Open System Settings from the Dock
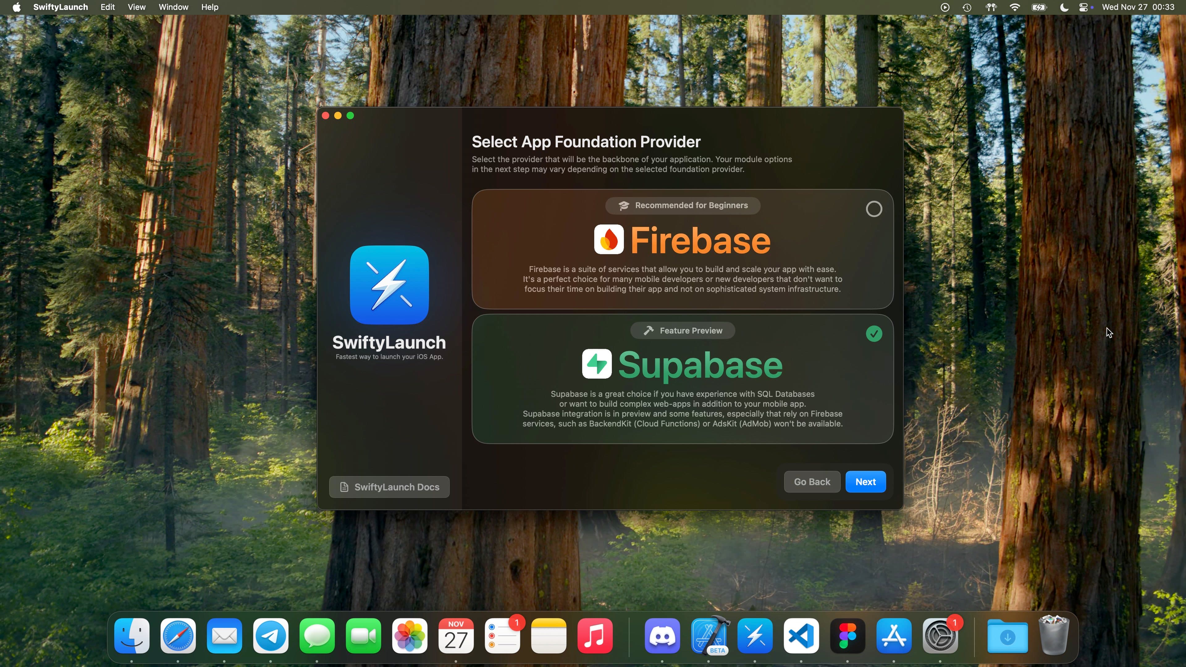This screenshot has height=667, width=1186. click(940, 636)
